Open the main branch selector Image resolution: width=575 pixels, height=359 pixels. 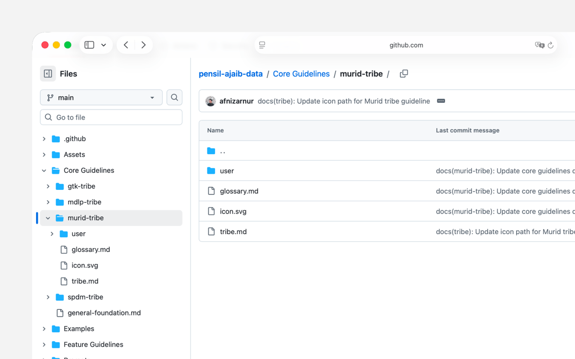tap(101, 97)
